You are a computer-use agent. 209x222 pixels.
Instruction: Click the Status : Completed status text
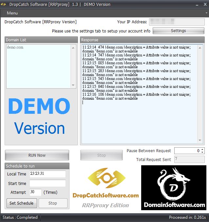pyautogui.click(x=20, y=217)
